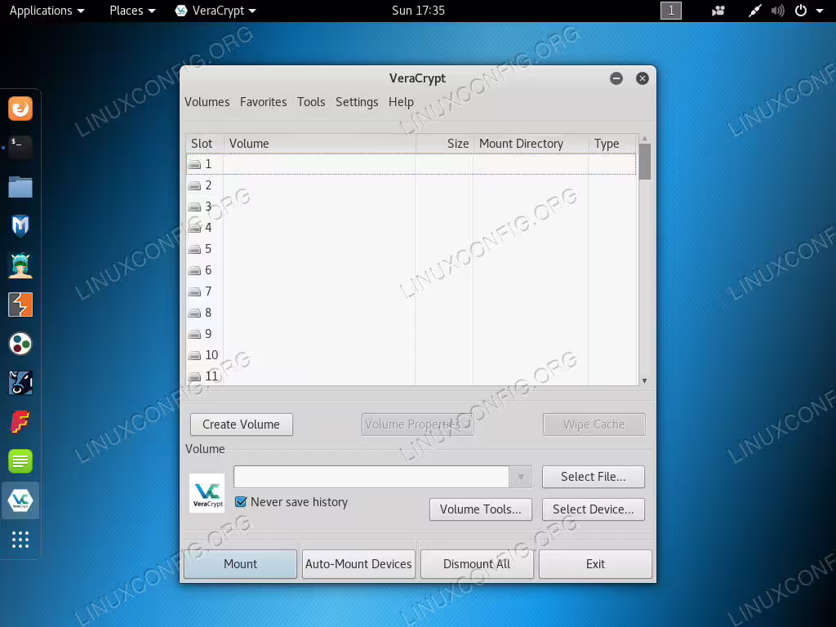Click the Dismount All button
The image size is (836, 627).
coord(477,564)
